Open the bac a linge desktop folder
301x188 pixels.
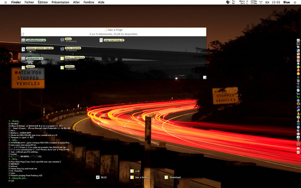pos(132,177)
